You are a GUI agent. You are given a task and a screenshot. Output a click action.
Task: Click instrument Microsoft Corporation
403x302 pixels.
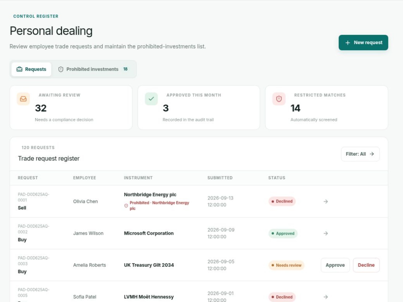tap(149, 233)
